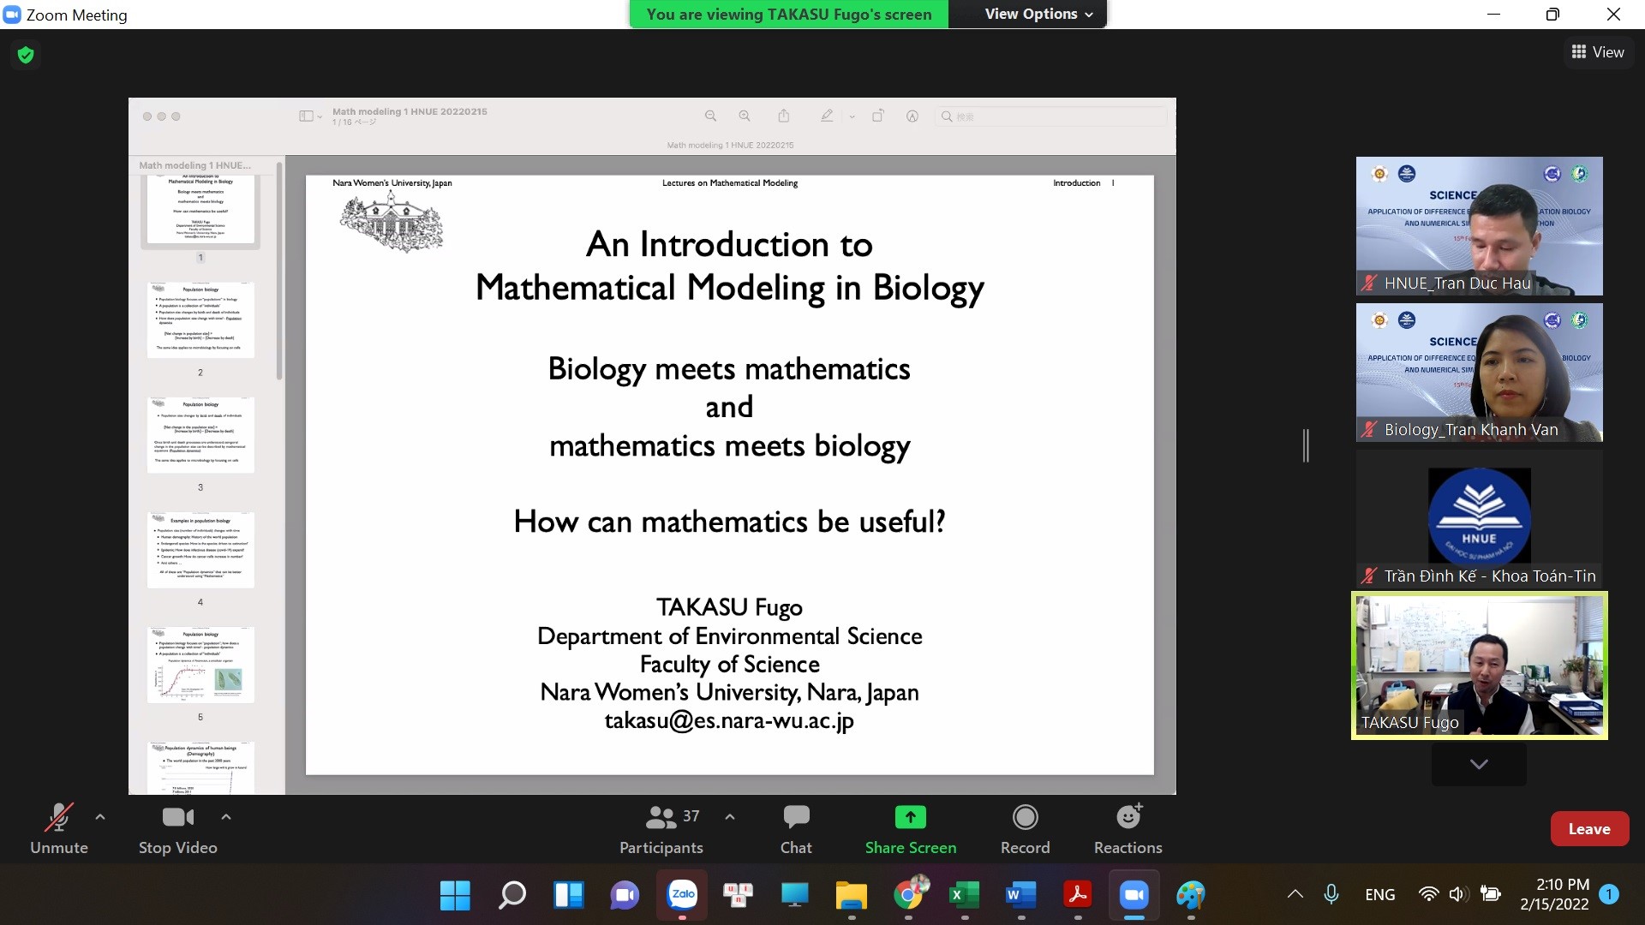Open the Reactions menu
Screen dimensions: 1645x925
[1128, 828]
